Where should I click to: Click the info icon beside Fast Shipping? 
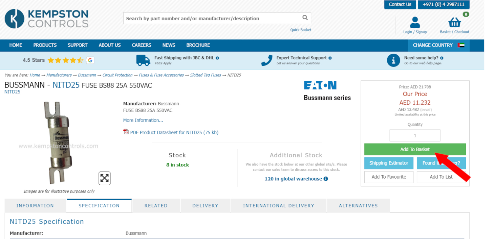point(217,58)
